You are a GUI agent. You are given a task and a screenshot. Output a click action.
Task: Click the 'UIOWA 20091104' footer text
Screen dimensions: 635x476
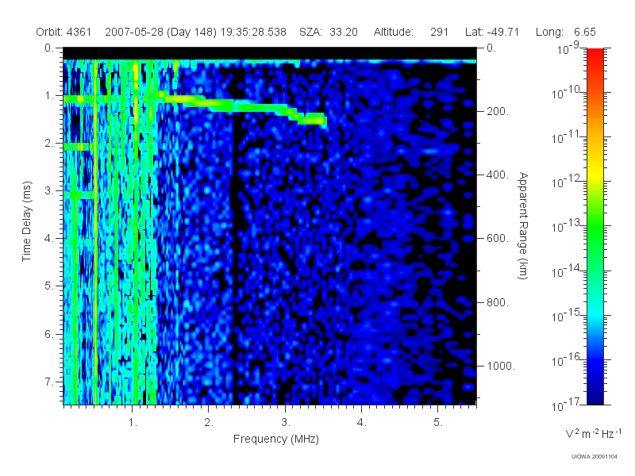(x=594, y=457)
